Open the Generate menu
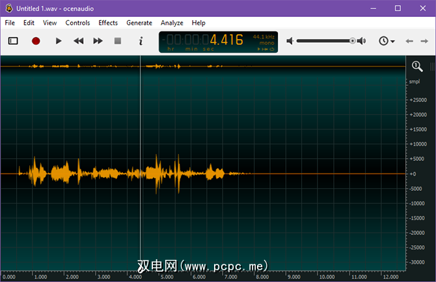 tap(139, 23)
